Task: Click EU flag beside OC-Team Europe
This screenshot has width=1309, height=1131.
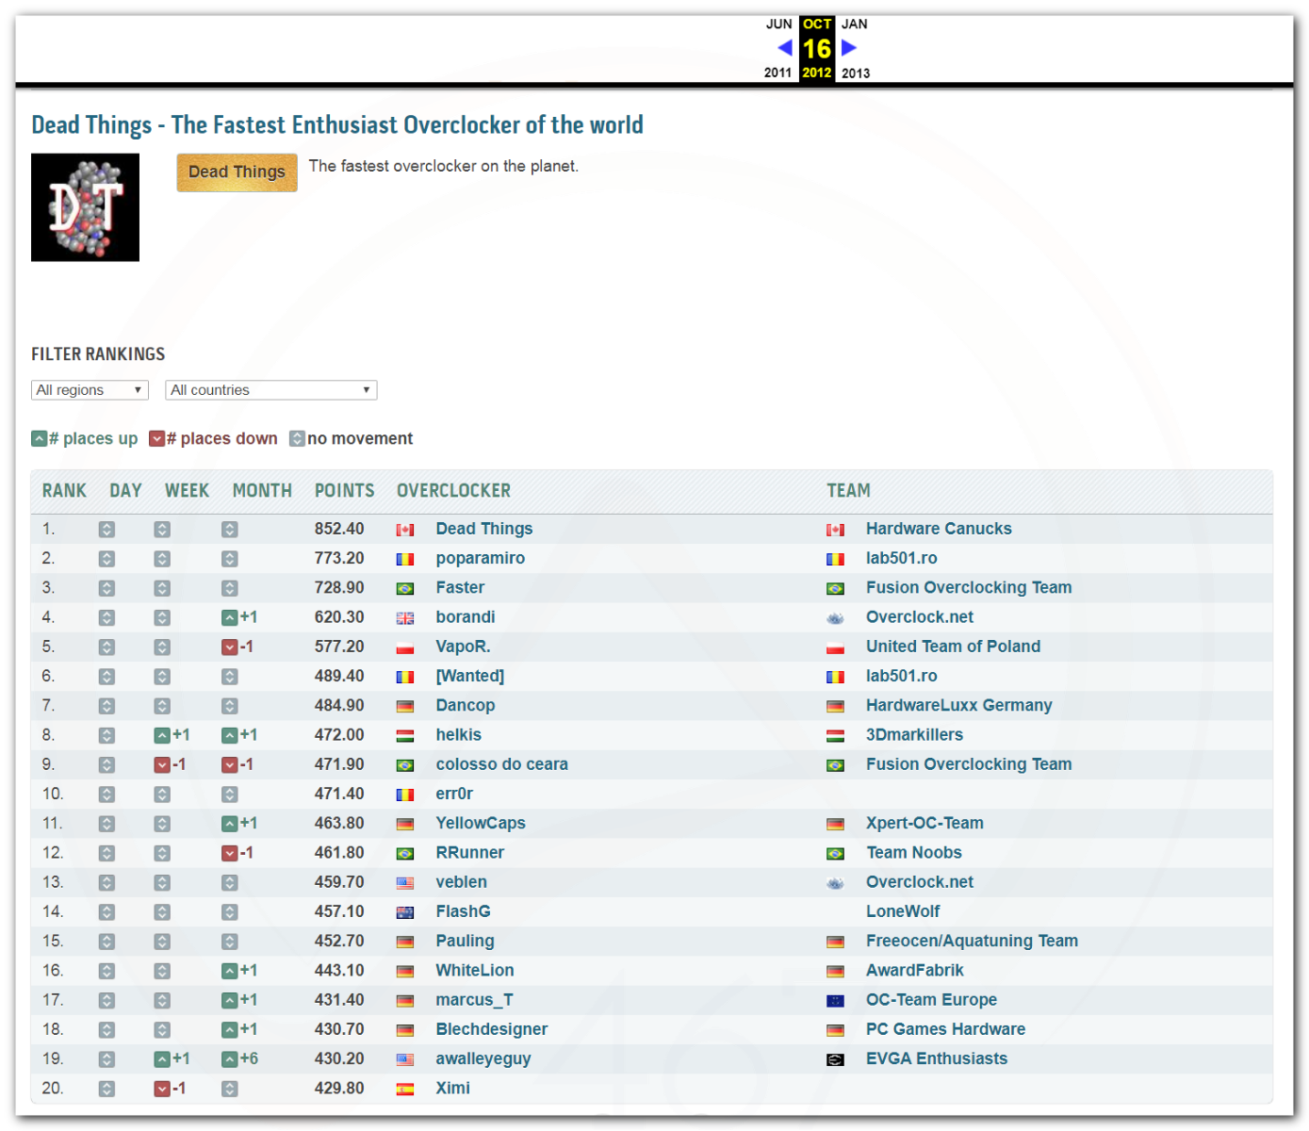Action: (x=835, y=1001)
